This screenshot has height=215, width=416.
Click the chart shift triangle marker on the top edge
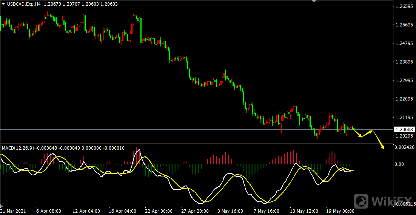click(x=313, y=2)
